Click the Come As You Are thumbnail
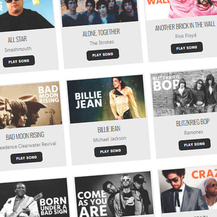217x217 pixels. tap(114, 195)
